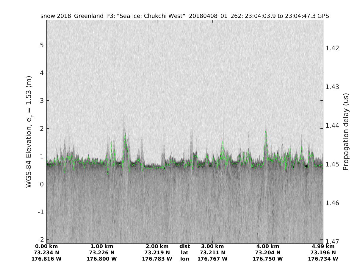Click the 'dist' legend label below axis
357x268 pixels.
[184, 246]
